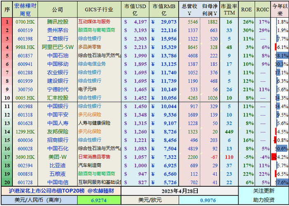Click the 总营收 column header
The image size is (289, 206).
[189, 9]
